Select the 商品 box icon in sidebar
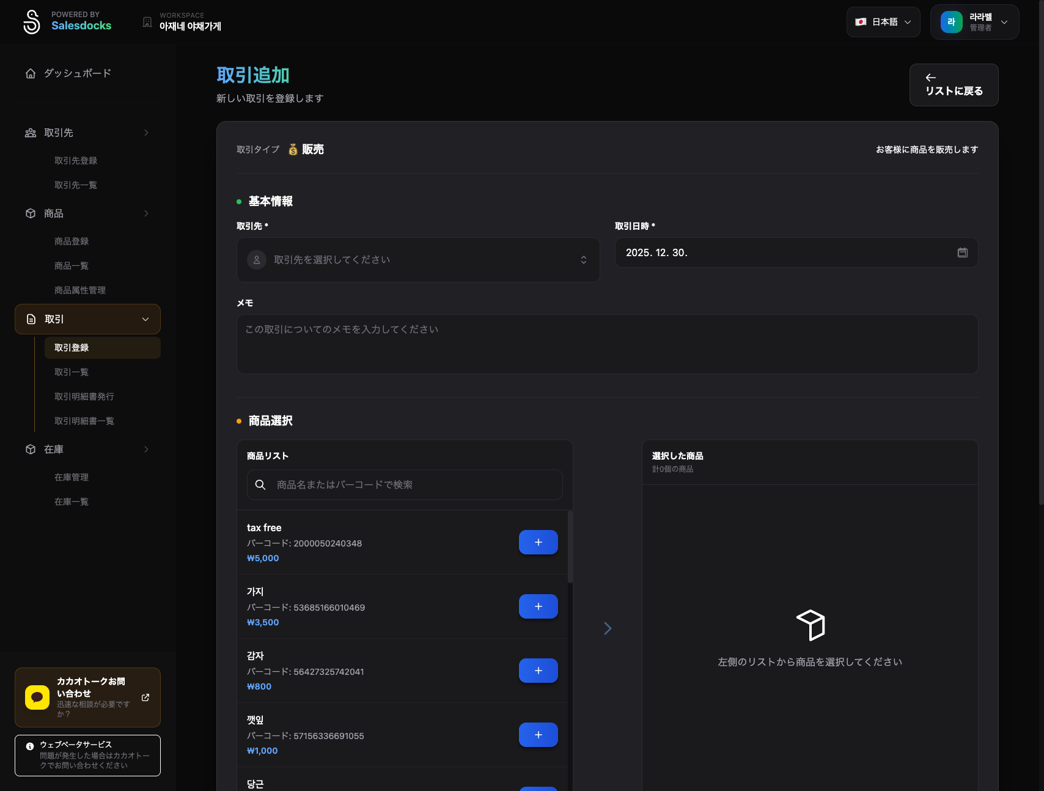The width and height of the screenshot is (1044, 791). pos(31,213)
